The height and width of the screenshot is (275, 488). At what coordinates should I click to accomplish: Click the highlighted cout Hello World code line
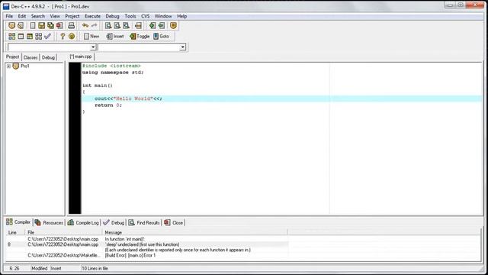tap(281, 99)
